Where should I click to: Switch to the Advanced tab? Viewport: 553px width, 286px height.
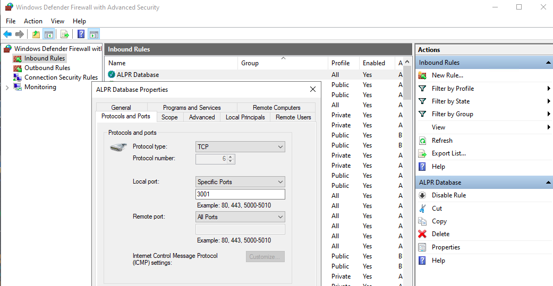coord(202,117)
